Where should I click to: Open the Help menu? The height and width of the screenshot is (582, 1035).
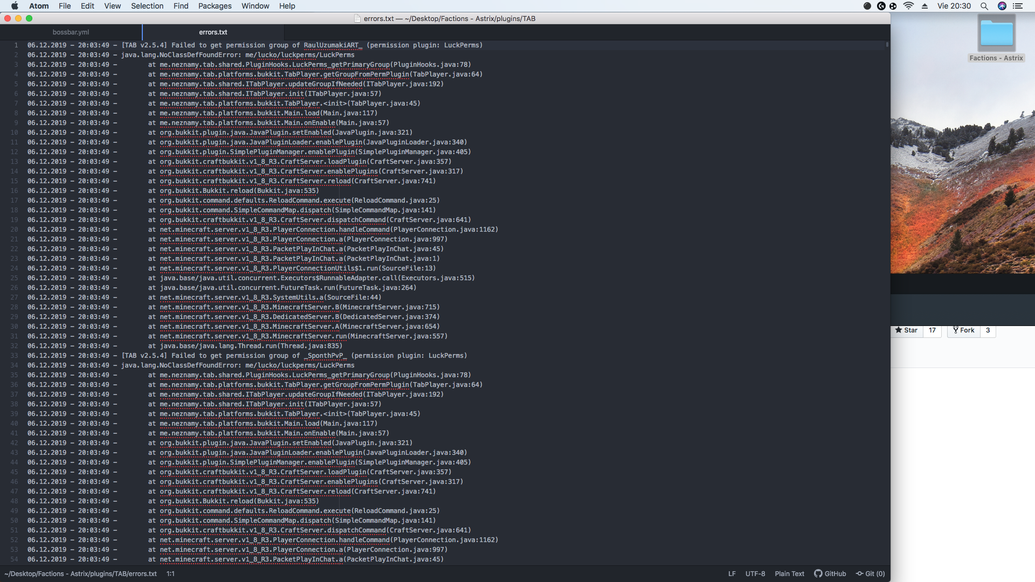(x=287, y=6)
